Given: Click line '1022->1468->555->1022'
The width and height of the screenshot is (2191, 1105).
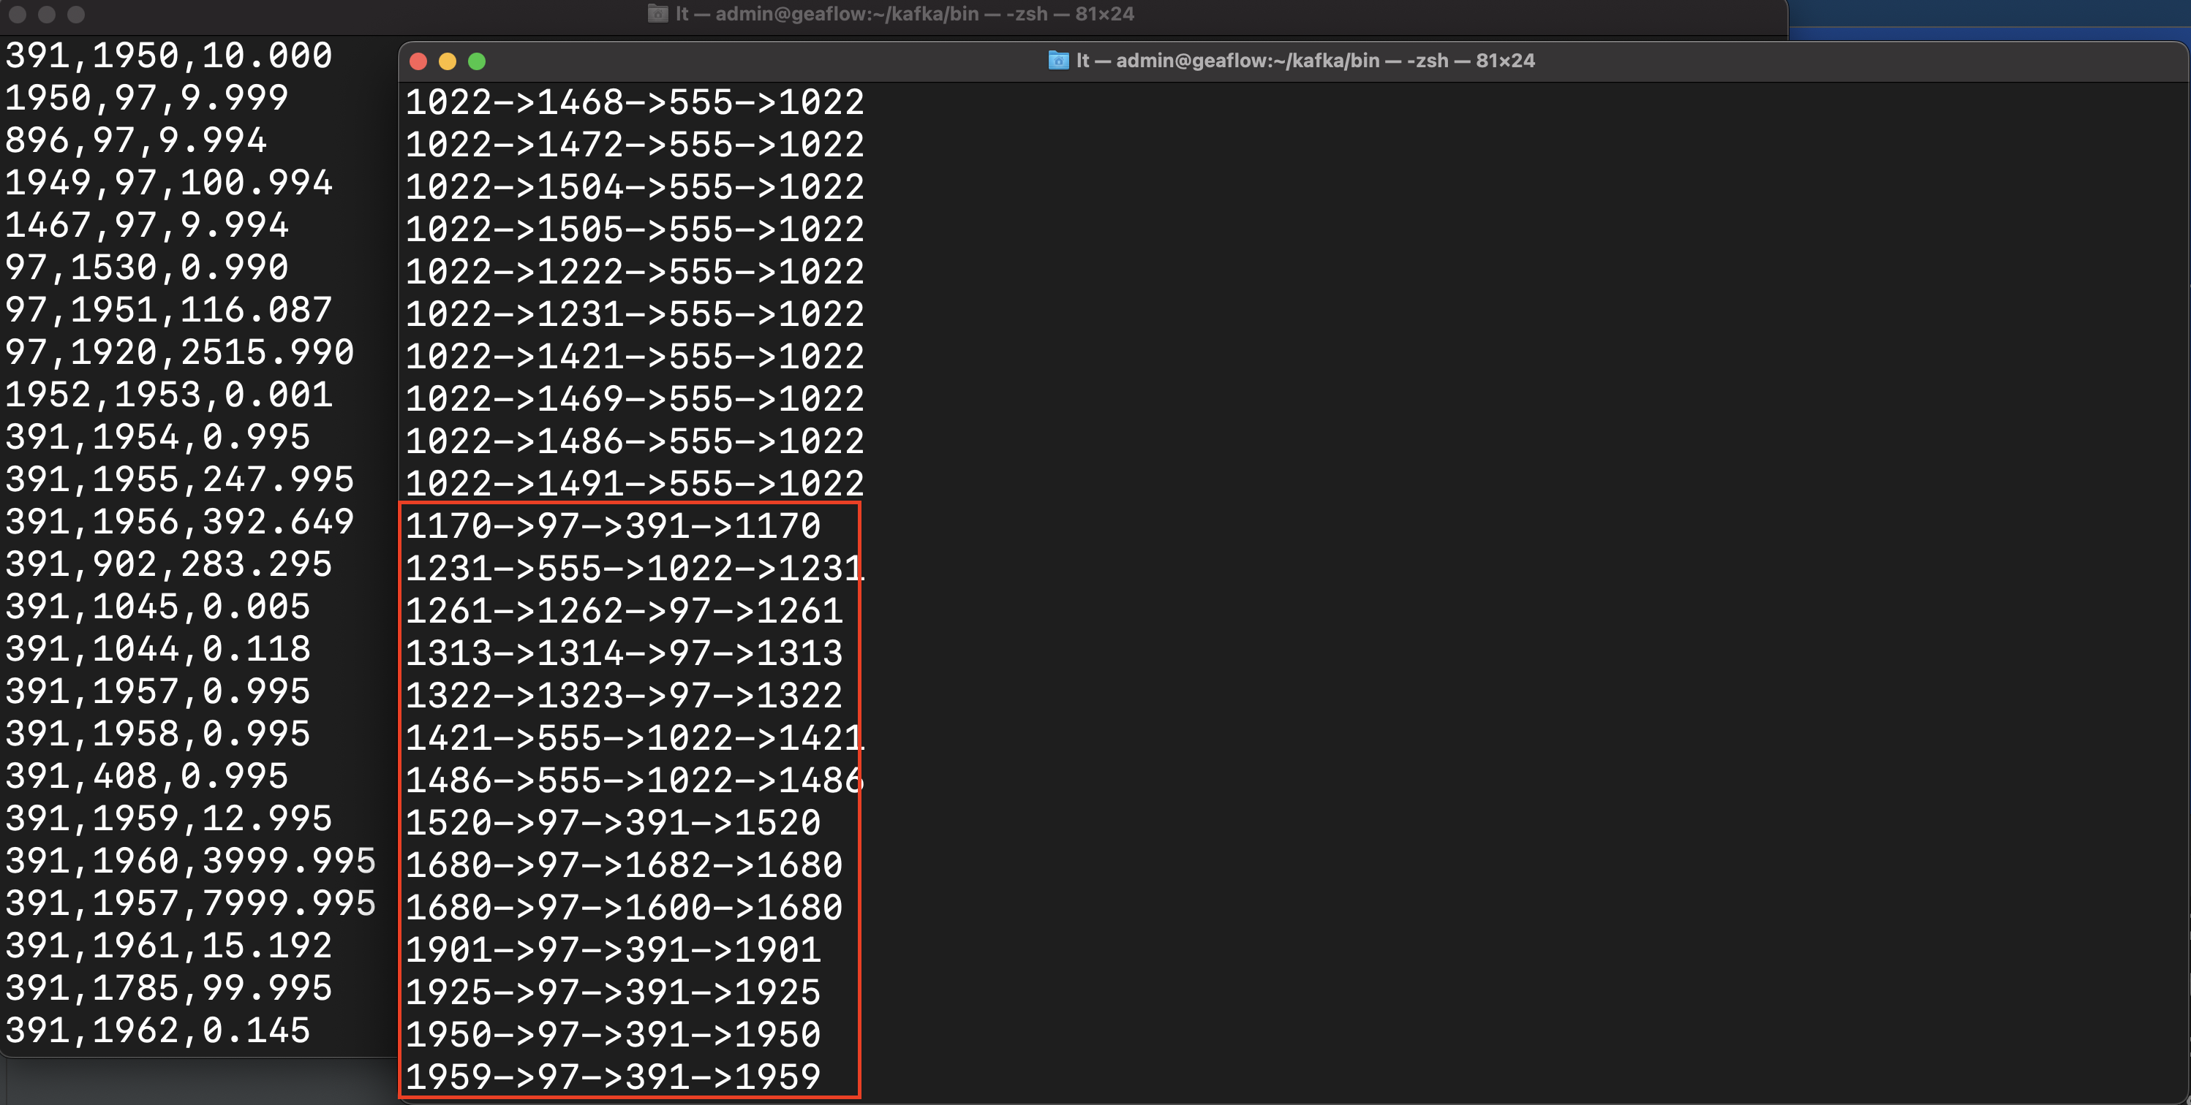Looking at the screenshot, I should (x=635, y=102).
